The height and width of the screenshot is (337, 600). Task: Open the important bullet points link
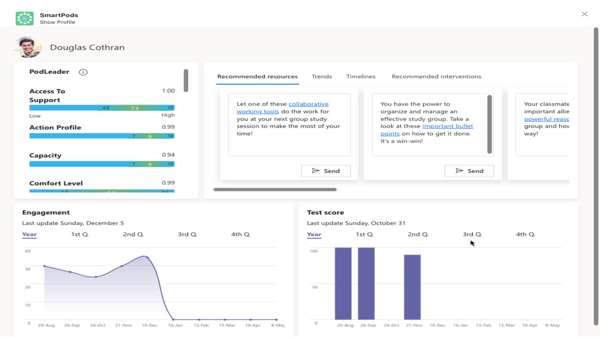(x=427, y=130)
